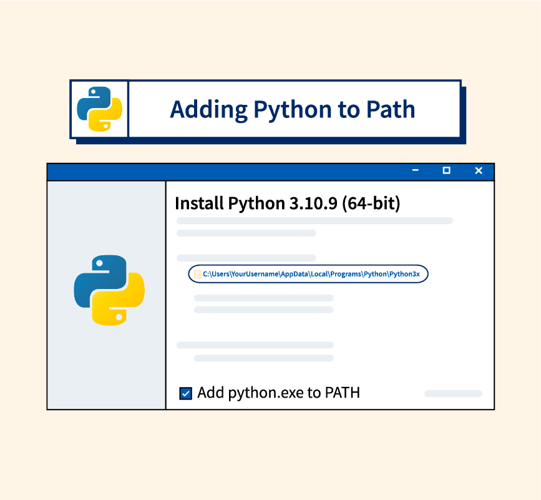
Task: Click the non-indented gray line above PATH checkbox
Action: [x=255, y=345]
